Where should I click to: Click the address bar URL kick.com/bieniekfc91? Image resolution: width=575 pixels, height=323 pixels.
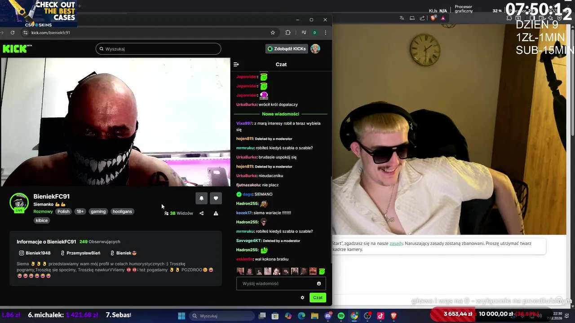pos(51,33)
